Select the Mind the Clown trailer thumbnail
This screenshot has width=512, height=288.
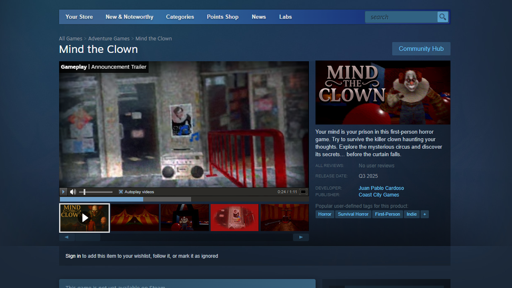(84, 218)
